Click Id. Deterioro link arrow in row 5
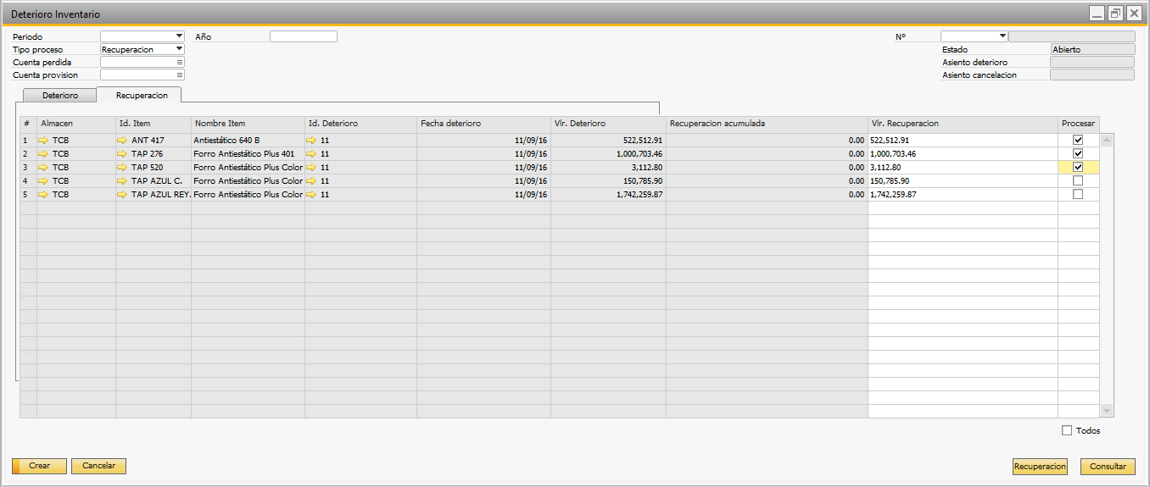This screenshot has height=487, width=1150. pyautogui.click(x=311, y=194)
